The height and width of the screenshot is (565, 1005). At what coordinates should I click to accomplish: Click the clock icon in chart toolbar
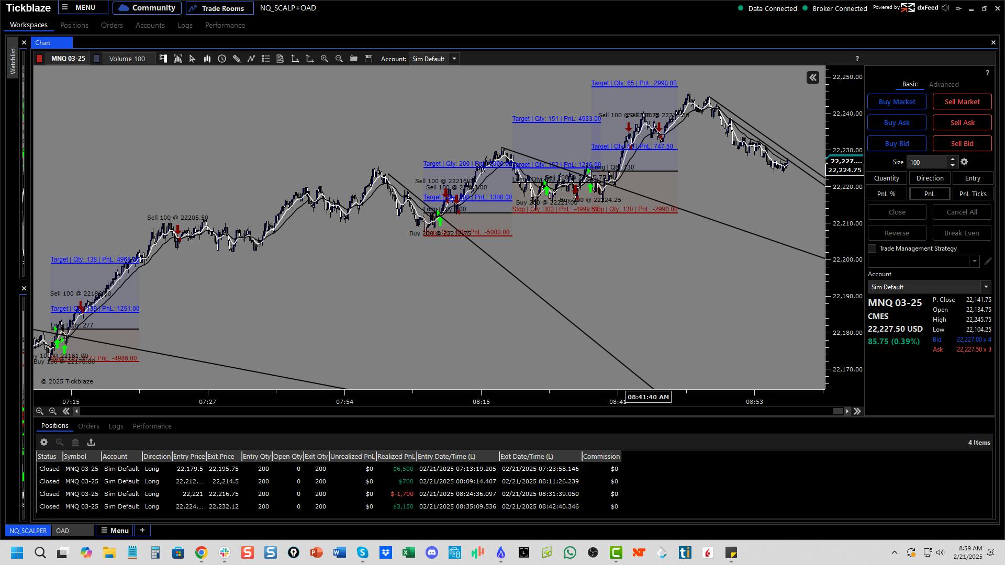point(222,59)
